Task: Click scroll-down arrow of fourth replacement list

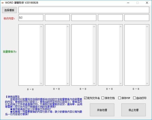Action: pyautogui.click(x=121, y=83)
